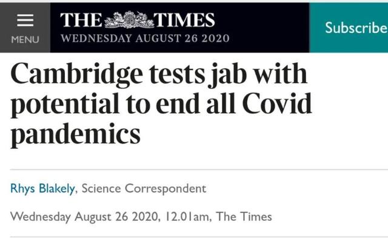Open the hamburger menu icon

25,20
